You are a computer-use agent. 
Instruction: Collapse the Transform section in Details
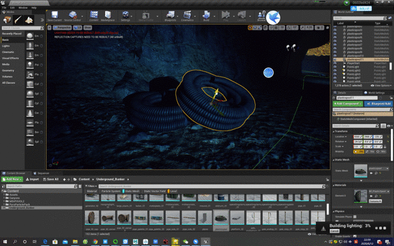pyautogui.click(x=334, y=131)
